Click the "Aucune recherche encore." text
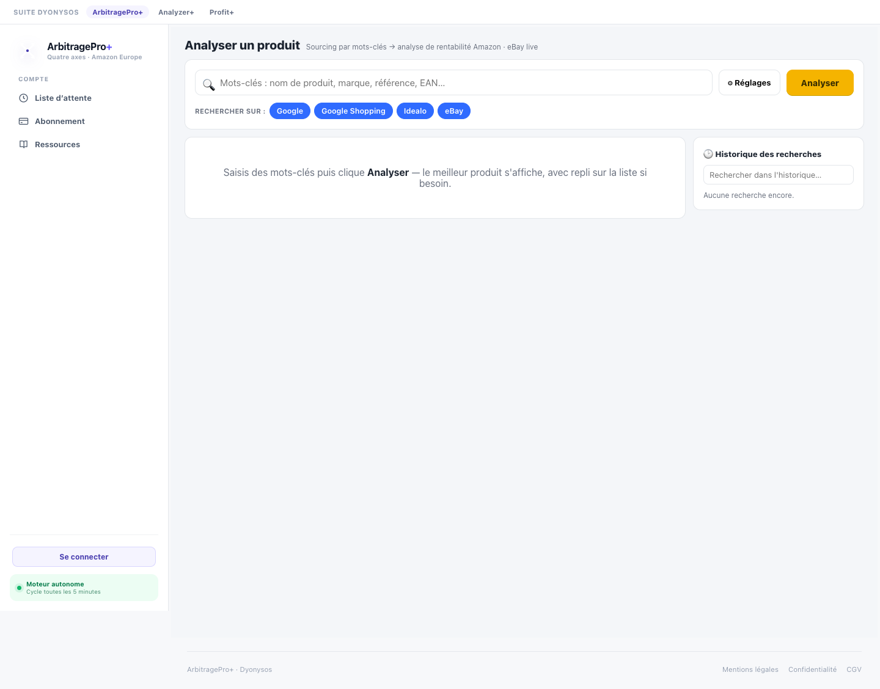Image resolution: width=880 pixels, height=689 pixels. pos(749,195)
